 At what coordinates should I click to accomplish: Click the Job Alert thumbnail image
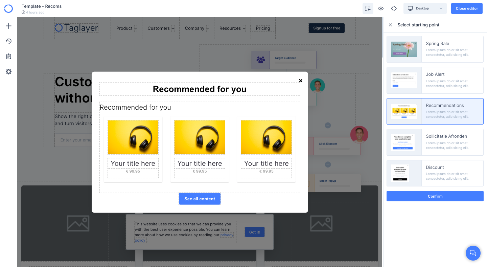[x=404, y=80]
